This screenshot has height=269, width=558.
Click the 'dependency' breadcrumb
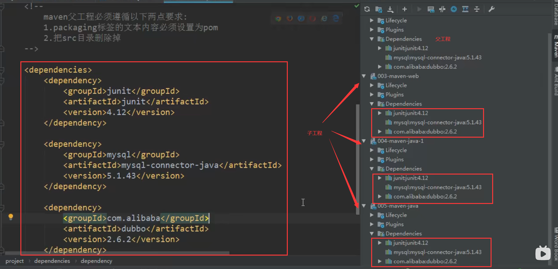click(96, 261)
